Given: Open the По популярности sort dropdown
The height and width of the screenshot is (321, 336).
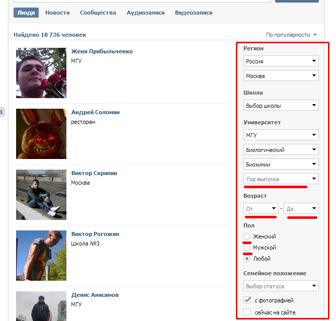Looking at the screenshot, I should (x=291, y=35).
